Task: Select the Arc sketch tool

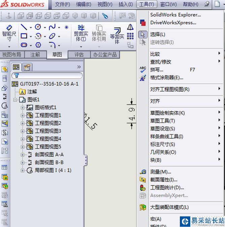Action: 38,36
